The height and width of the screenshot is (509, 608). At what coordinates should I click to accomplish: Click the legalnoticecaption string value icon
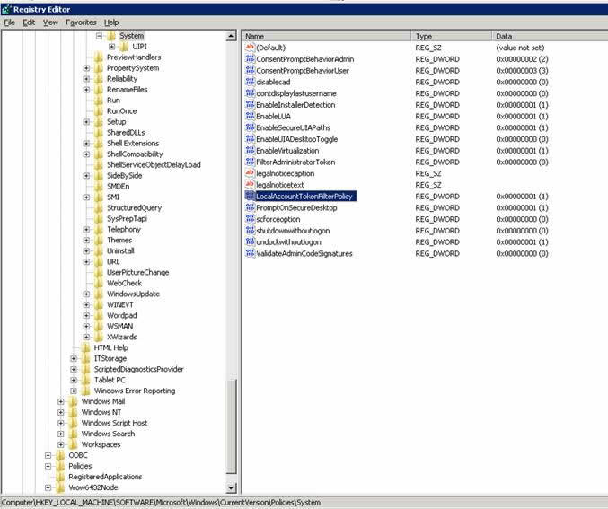[250, 173]
